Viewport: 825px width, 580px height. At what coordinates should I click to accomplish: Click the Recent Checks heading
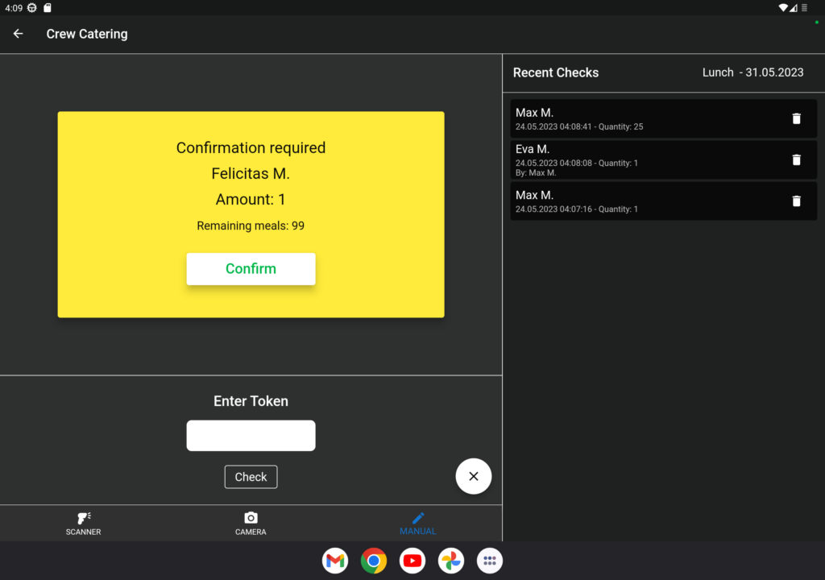556,72
